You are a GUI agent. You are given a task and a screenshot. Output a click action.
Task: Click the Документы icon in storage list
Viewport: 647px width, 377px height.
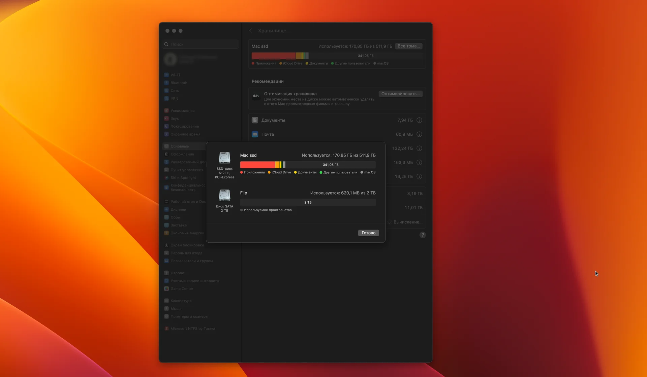pos(255,120)
